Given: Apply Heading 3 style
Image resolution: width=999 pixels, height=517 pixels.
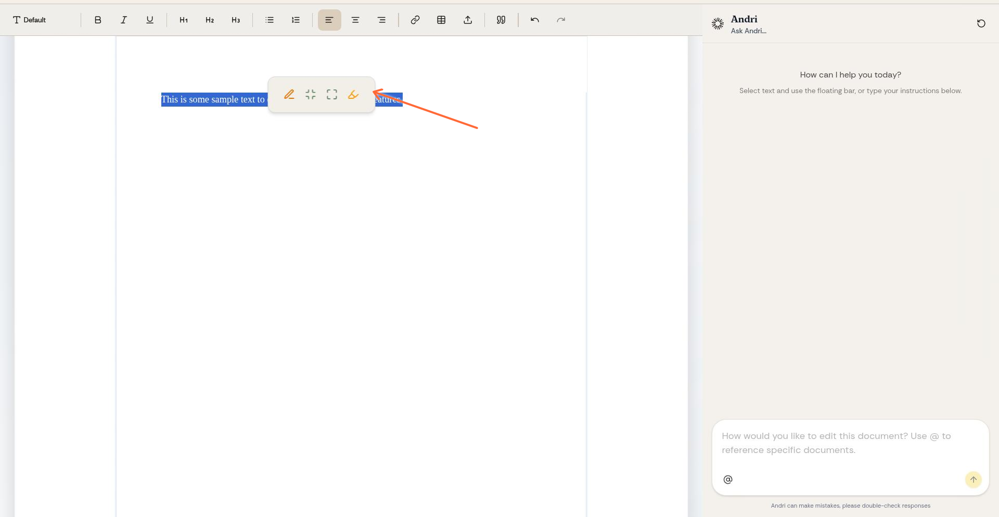Looking at the screenshot, I should tap(236, 20).
